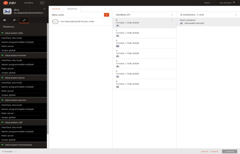Image resolution: width=240 pixels, height=154 pixels.
Task: Click clearwater-ellis green status dot
Action: (2, 33)
